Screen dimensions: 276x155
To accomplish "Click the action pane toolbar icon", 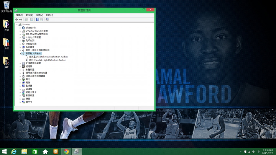I will 41,20.
